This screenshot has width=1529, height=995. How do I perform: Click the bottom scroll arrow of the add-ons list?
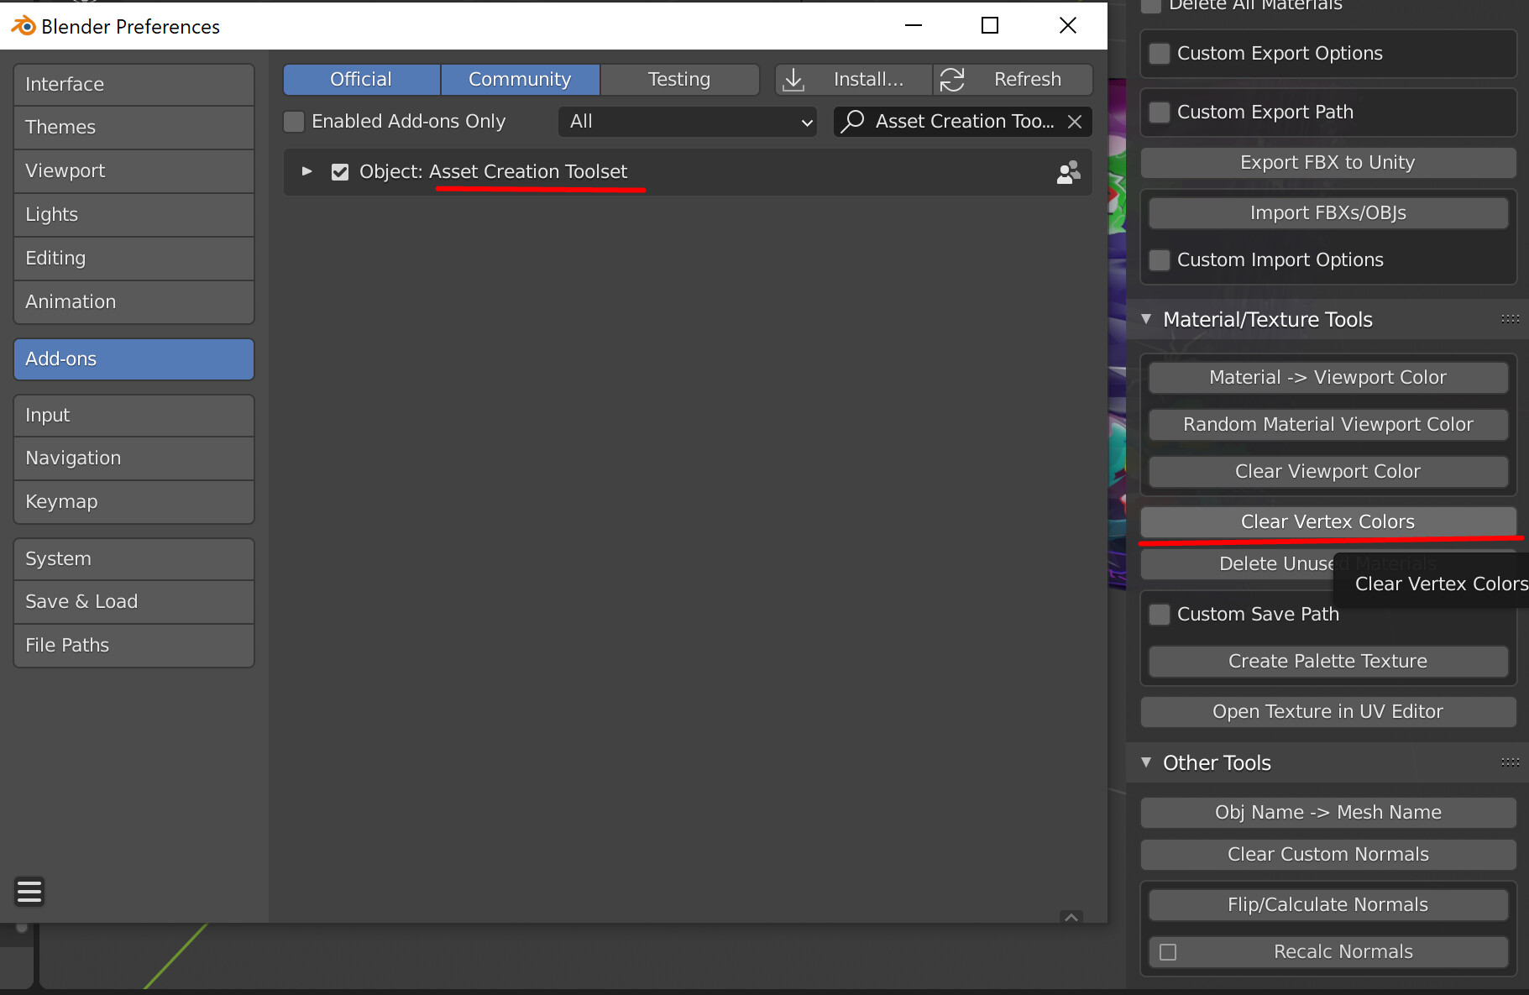(x=1071, y=918)
